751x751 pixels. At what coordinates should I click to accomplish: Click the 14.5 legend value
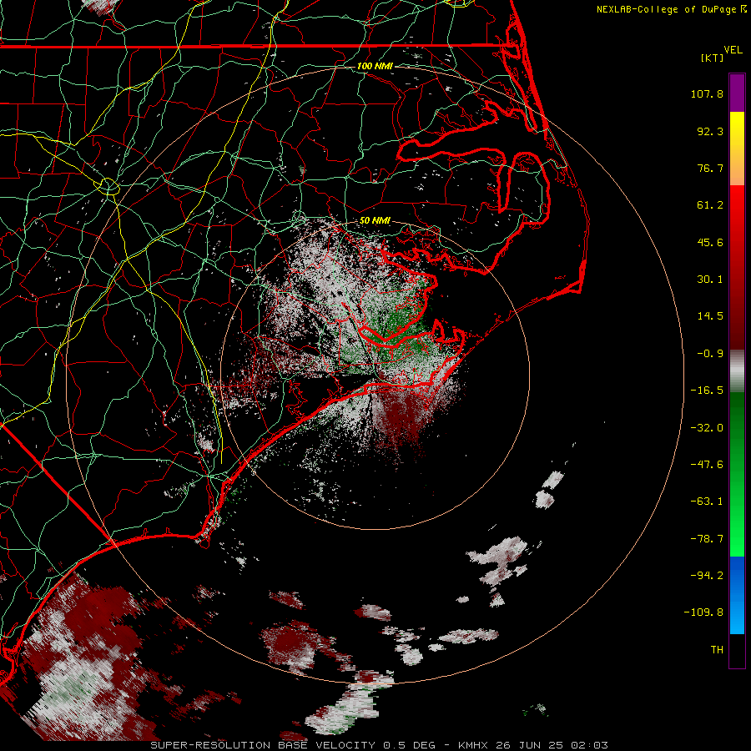710,316
